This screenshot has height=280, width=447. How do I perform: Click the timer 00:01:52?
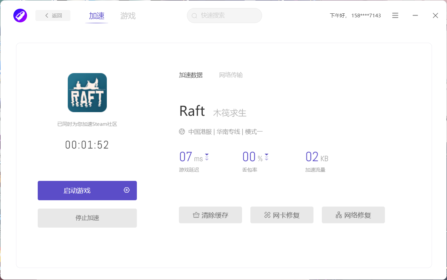[x=87, y=145]
